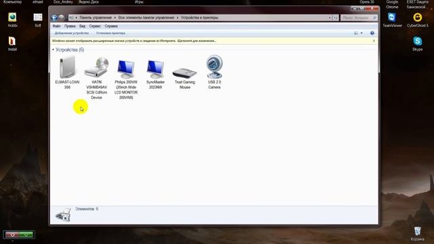The height and width of the screenshot is (244, 434).
Task: Close the yellow information bar
Action: point(374,41)
